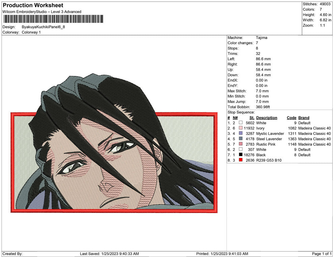Viewport: 334px width, 257px height.
Task: Click the barcode under the worksheet title
Action: 53,19
